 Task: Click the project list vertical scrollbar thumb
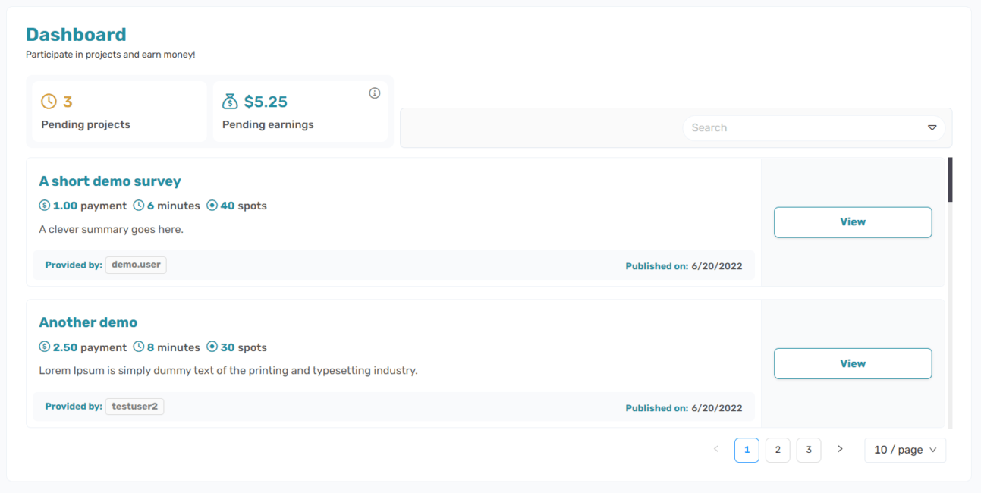coord(950,180)
